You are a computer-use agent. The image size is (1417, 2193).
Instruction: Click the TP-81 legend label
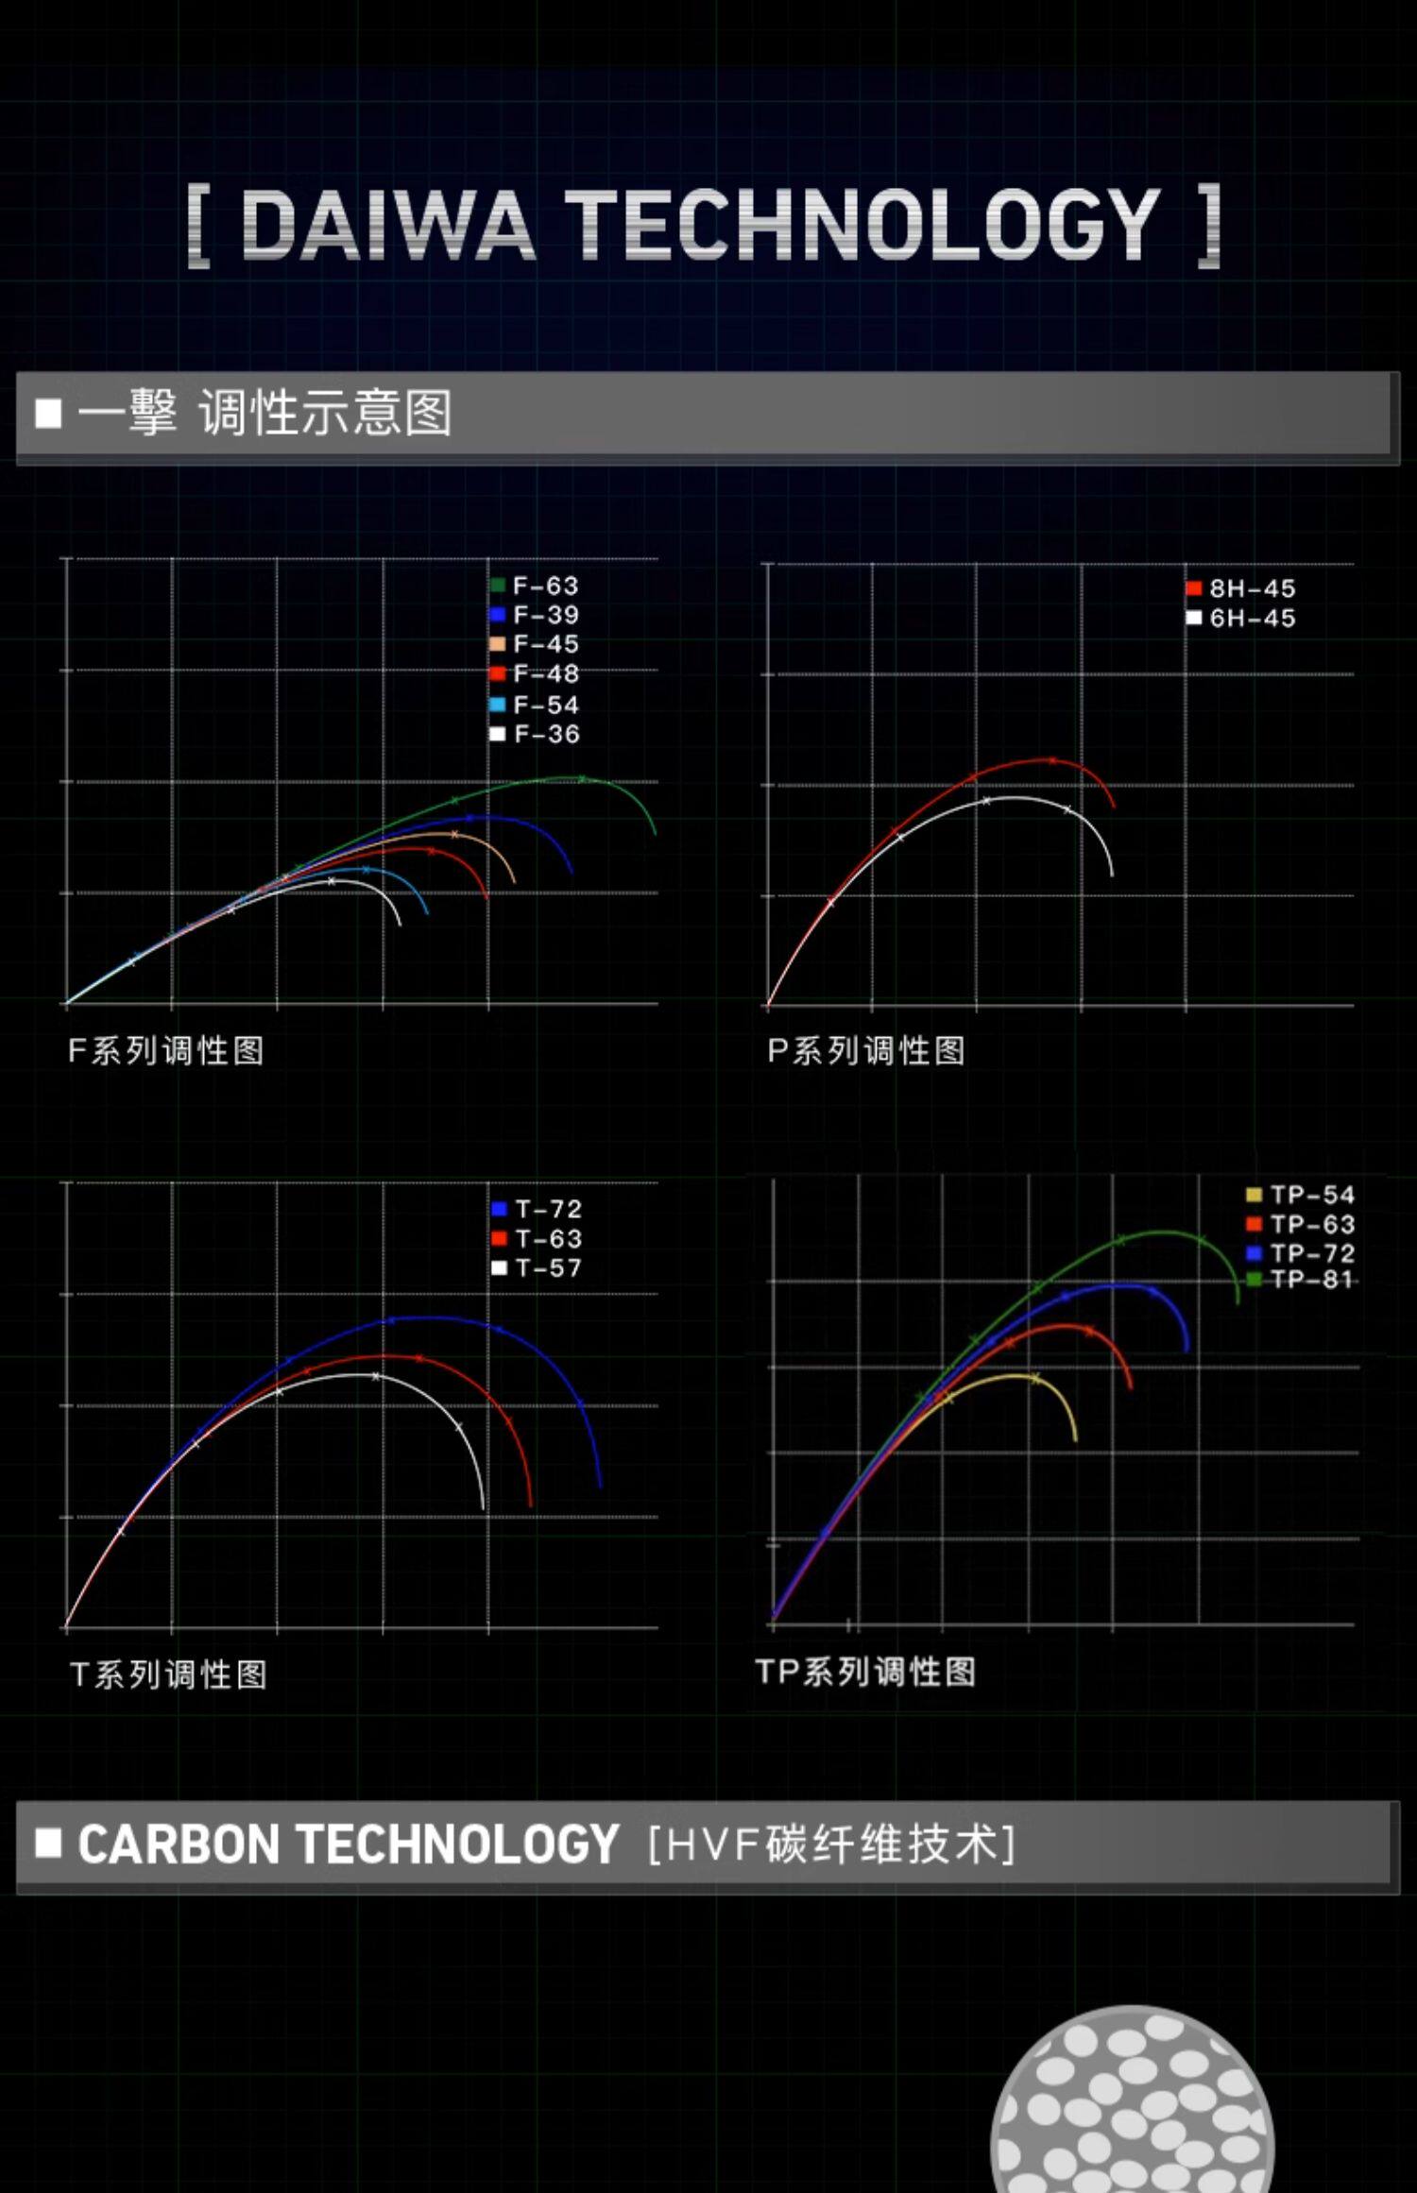tap(1312, 1279)
